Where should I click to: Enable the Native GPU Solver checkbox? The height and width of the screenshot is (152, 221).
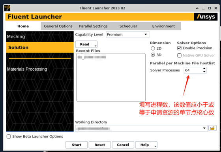tap(179, 55)
